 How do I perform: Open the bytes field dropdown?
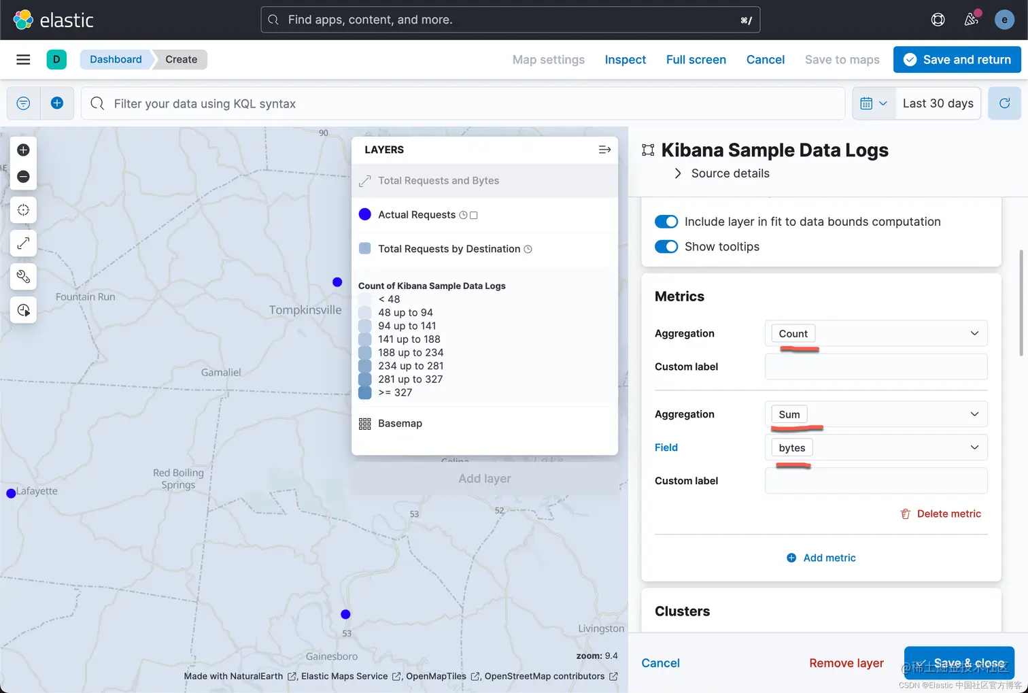876,447
